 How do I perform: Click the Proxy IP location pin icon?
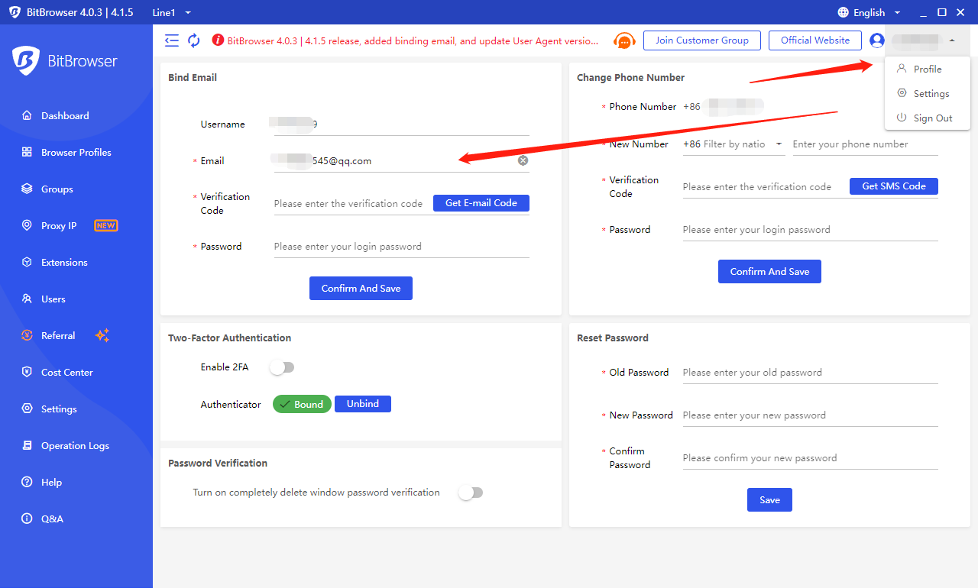(27, 226)
